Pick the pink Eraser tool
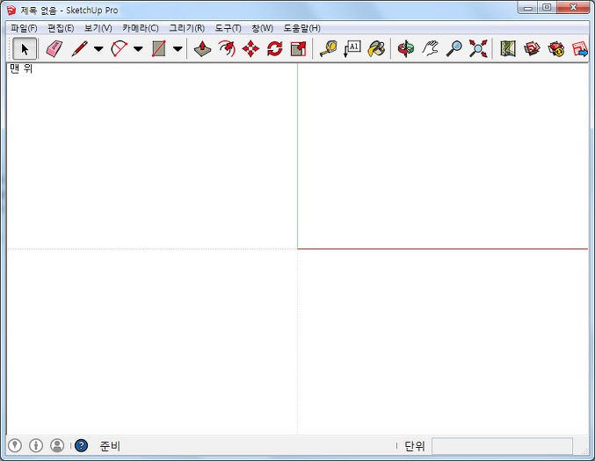595x461 pixels. coord(54,49)
